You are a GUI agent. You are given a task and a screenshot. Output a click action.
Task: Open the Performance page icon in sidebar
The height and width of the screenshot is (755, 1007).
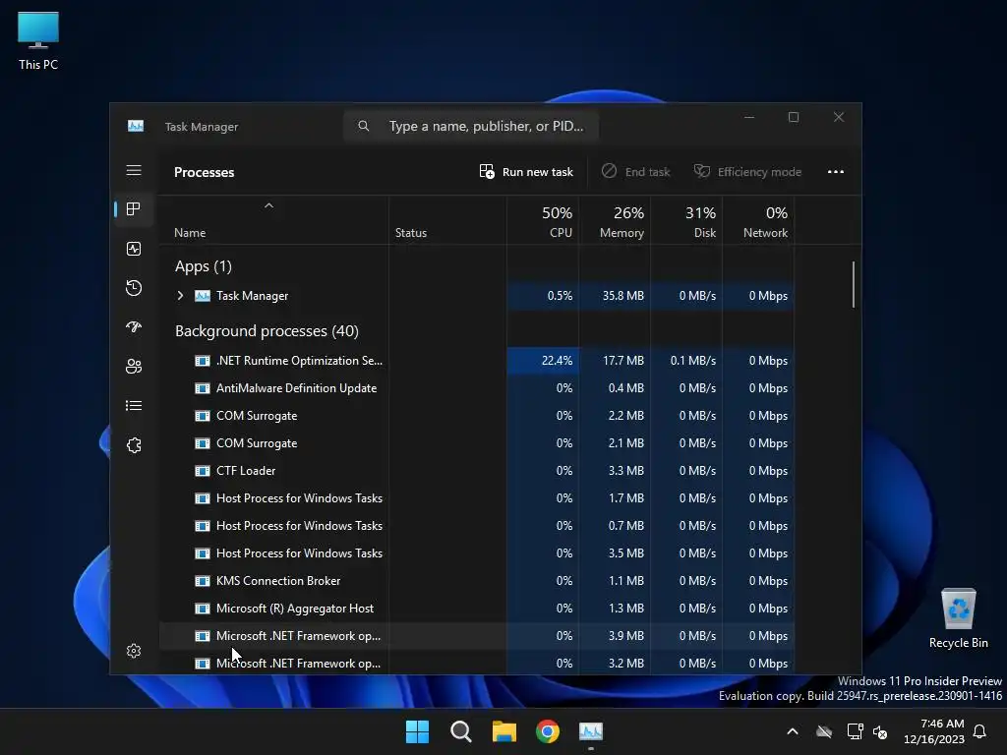pyautogui.click(x=134, y=249)
